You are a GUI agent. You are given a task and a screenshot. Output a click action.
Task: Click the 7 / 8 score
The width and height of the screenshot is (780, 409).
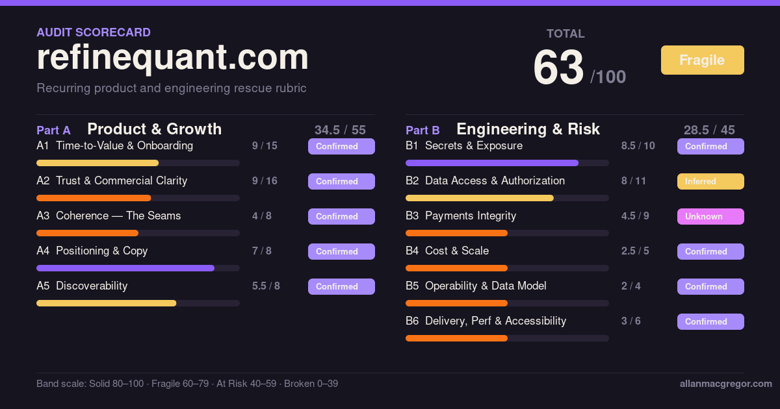(262, 251)
